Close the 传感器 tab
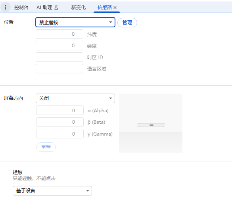The height and width of the screenshot is (207, 232). [x=115, y=8]
